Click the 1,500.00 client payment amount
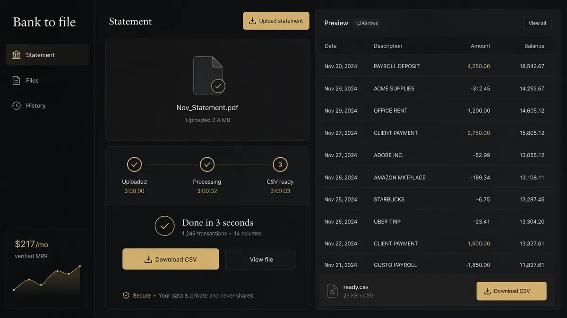The width and height of the screenshot is (567, 318). point(479,244)
